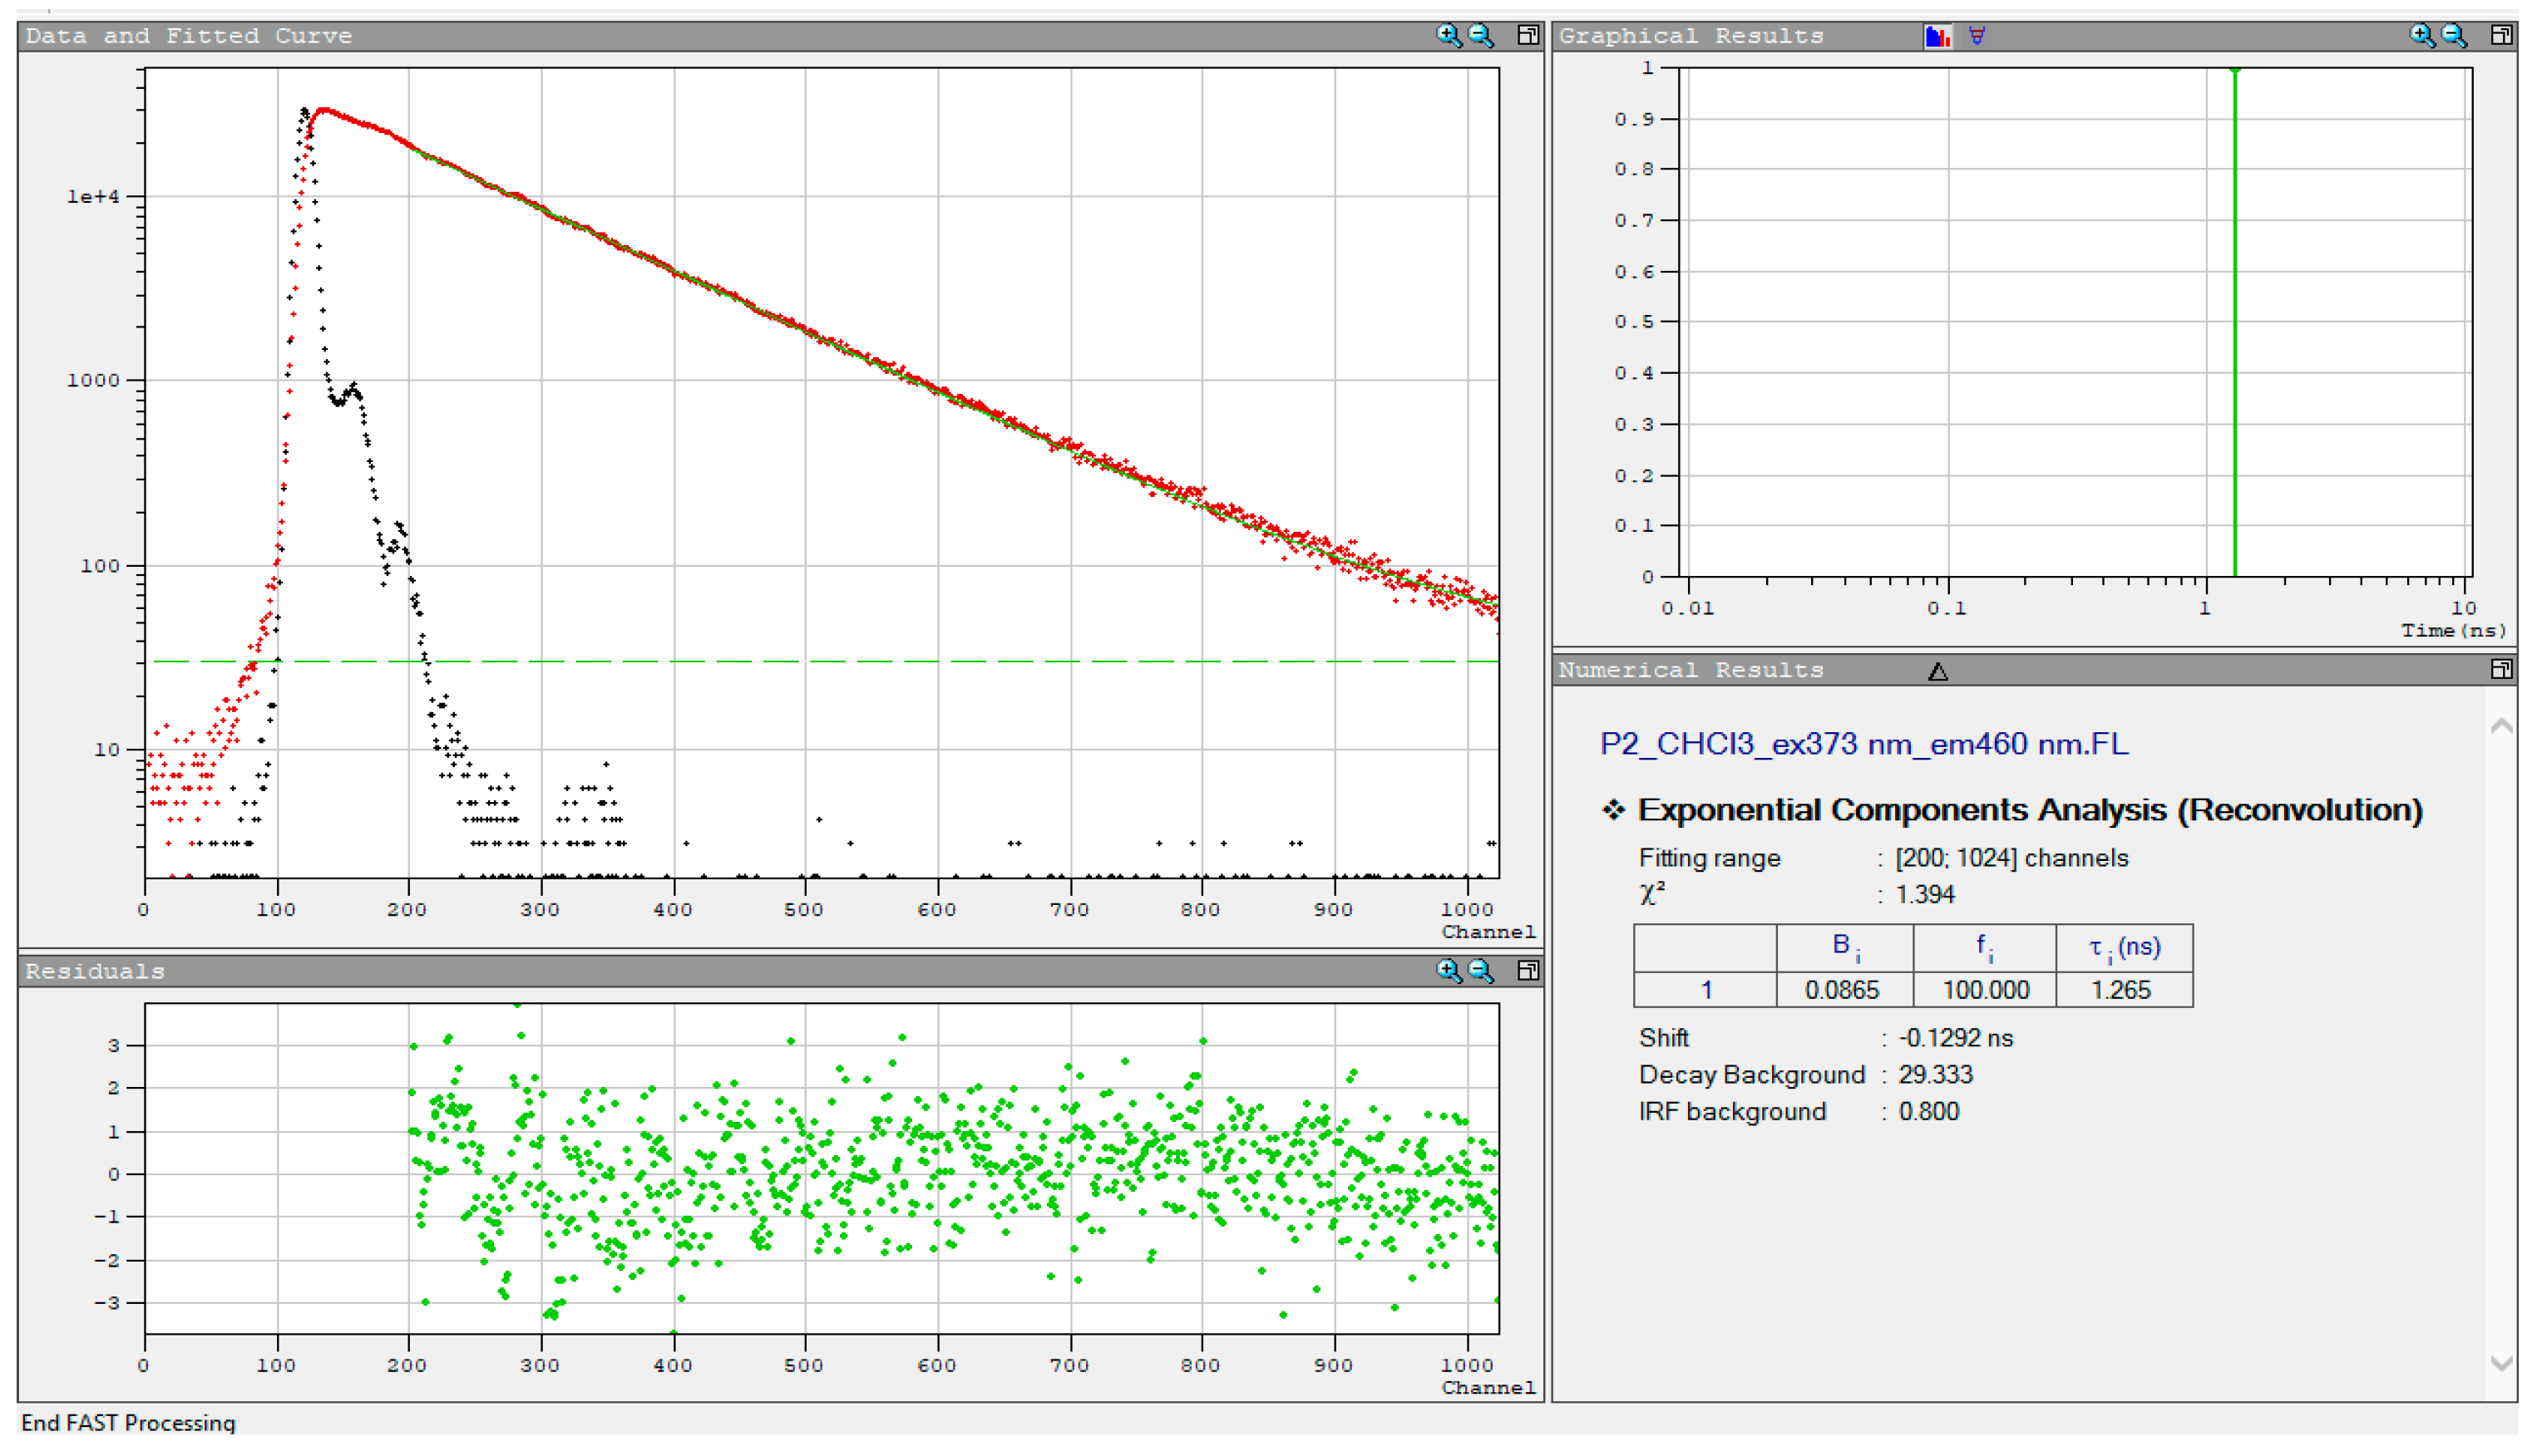Zoom in on Graphical Results plot
2542x1456 pixels.
(x=2421, y=36)
